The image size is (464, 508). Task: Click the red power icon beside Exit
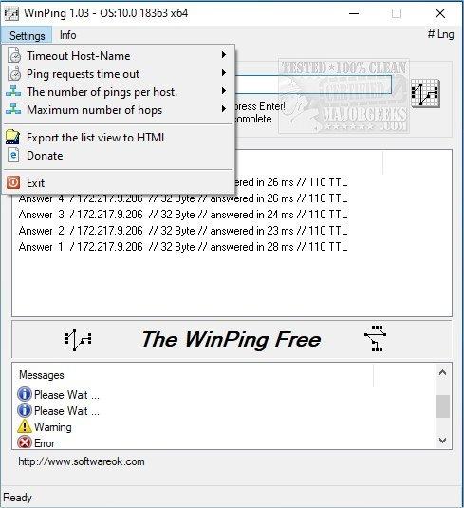tap(13, 182)
